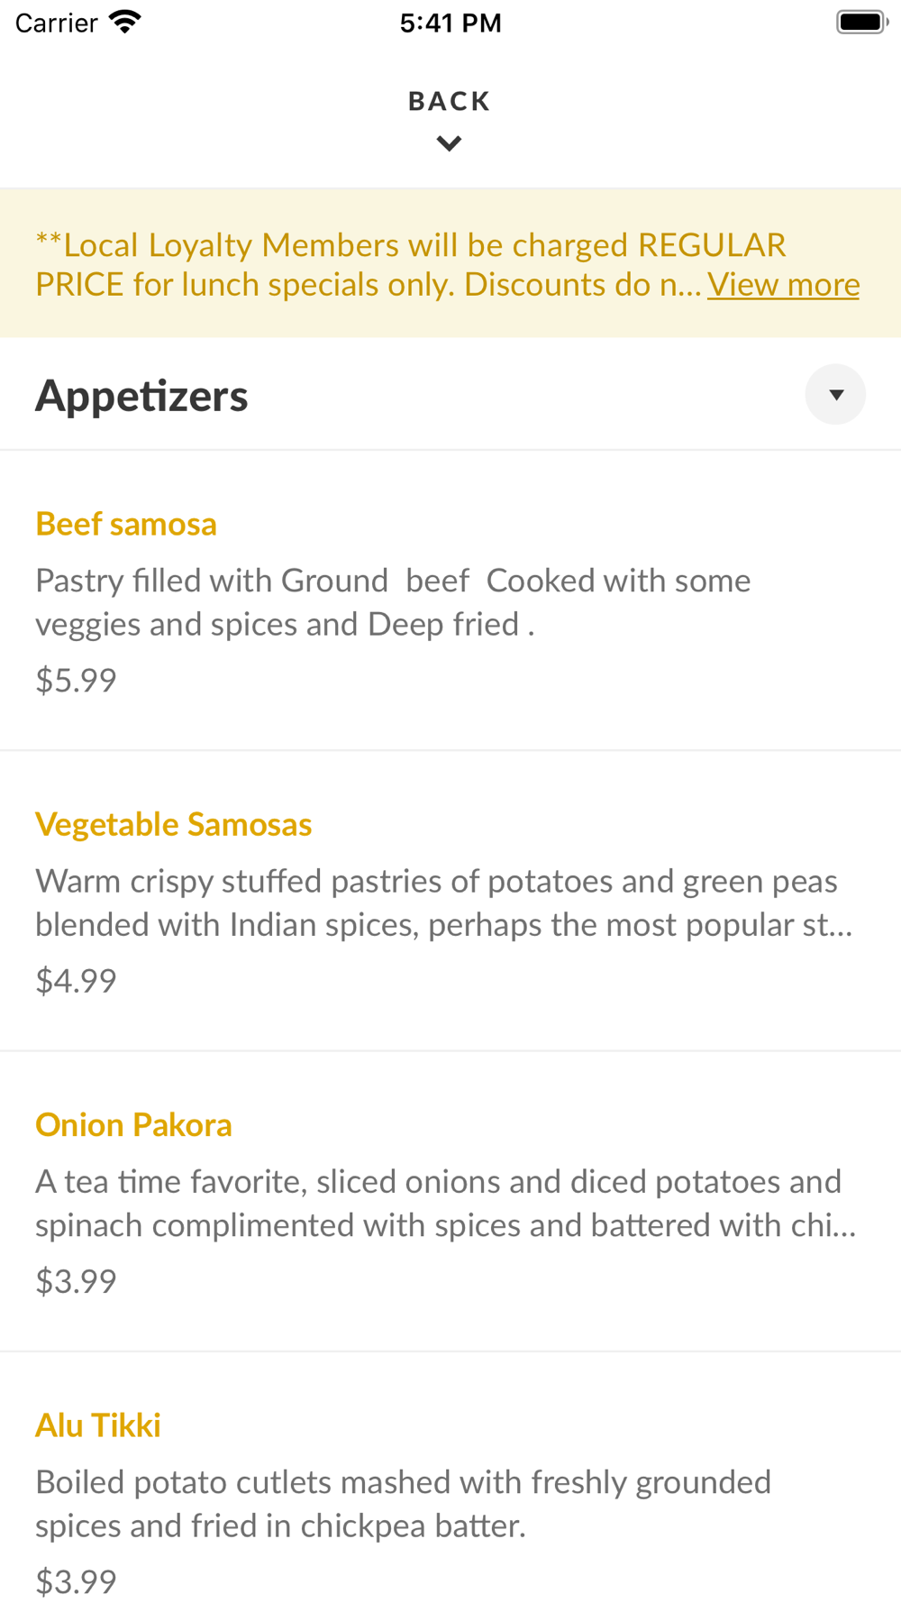Tap the Beef samosa $5.99 price
The image size is (901, 1603).
76,680
